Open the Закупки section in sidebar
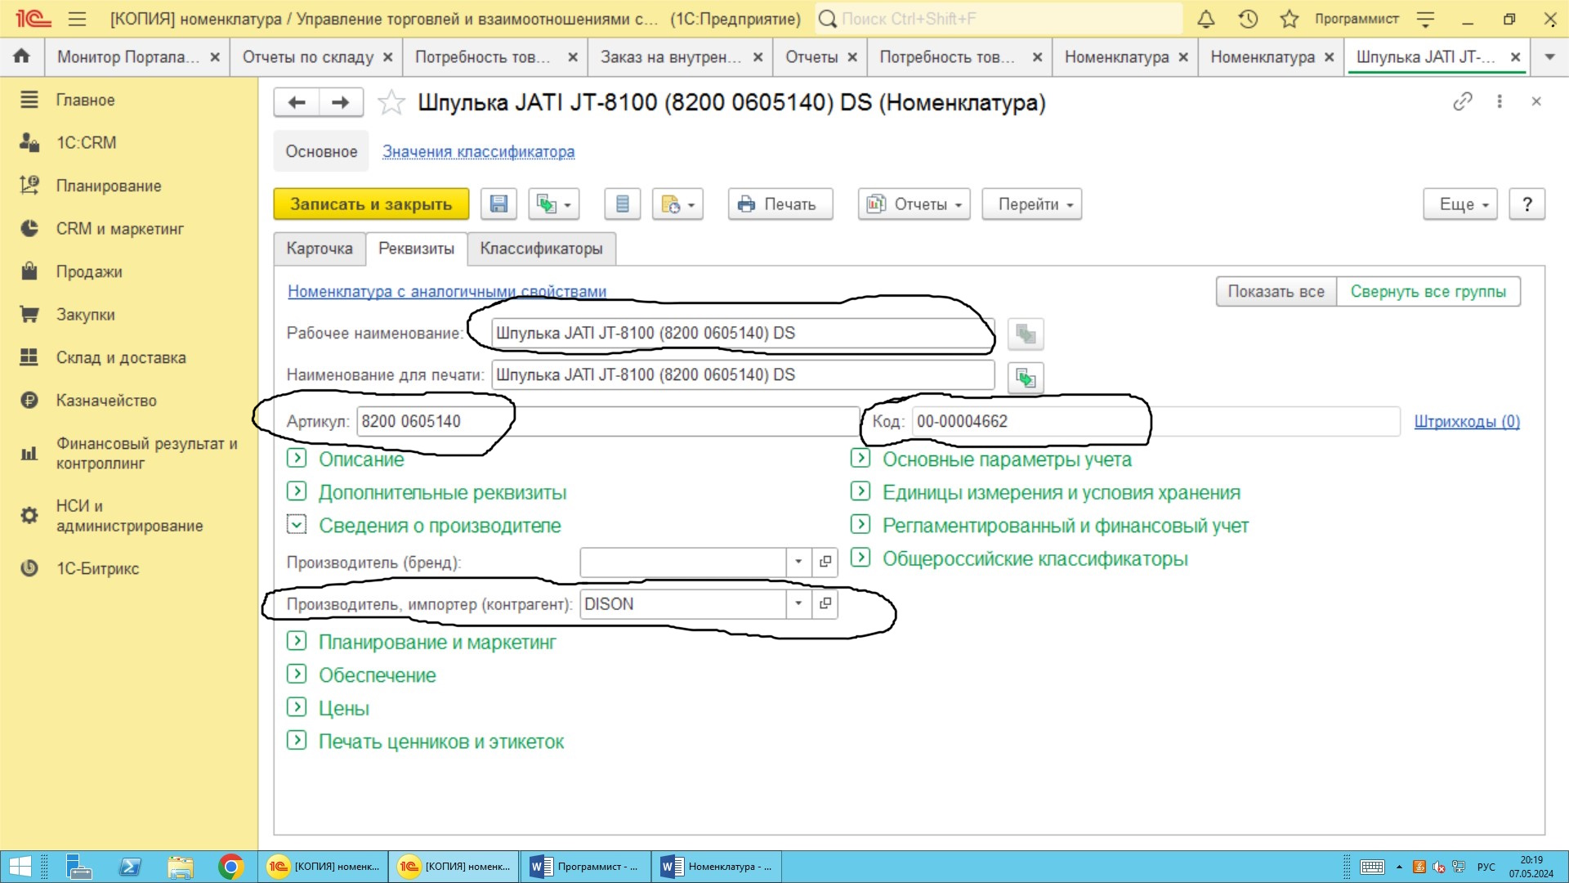Viewport: 1569px width, 883px height. [85, 315]
